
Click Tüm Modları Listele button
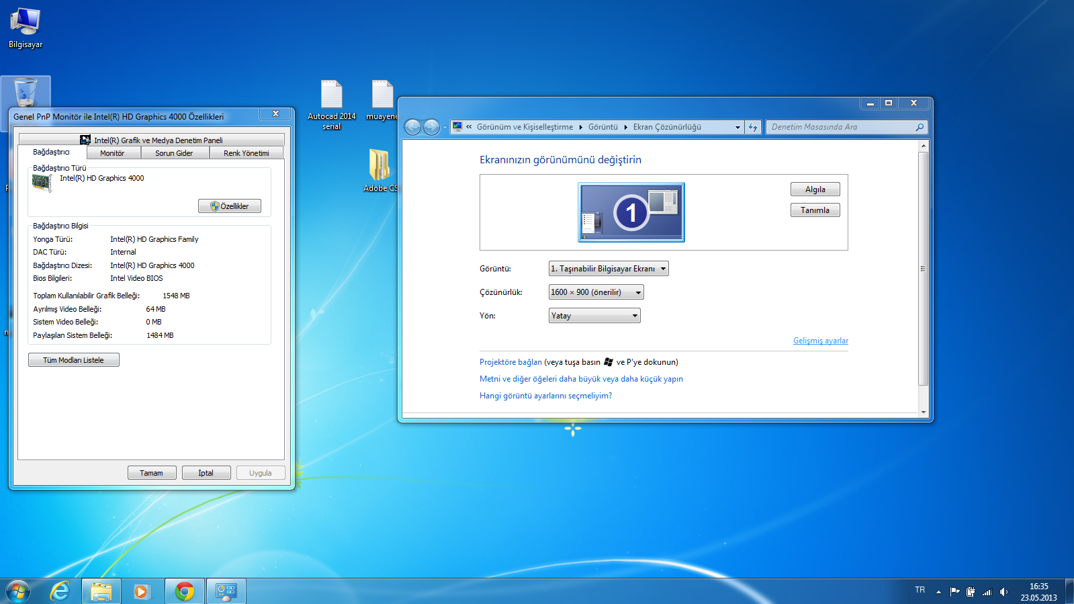[x=74, y=360]
